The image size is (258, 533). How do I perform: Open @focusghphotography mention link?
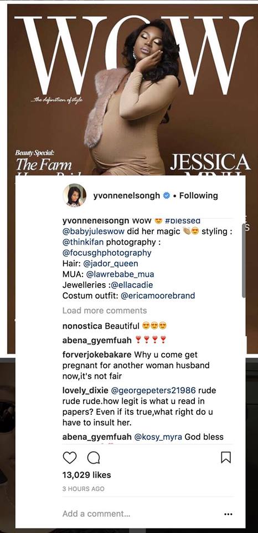[x=107, y=253]
